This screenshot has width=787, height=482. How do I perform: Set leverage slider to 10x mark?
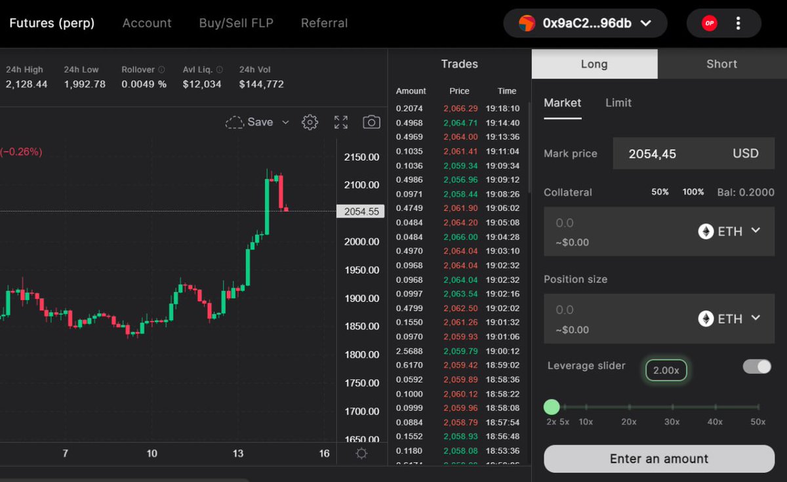point(586,407)
